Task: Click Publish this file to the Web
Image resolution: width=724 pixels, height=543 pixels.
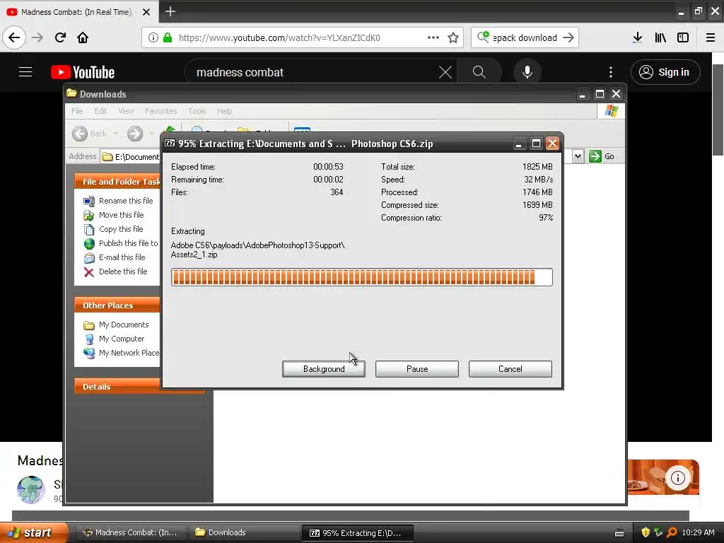Action: pyautogui.click(x=120, y=243)
